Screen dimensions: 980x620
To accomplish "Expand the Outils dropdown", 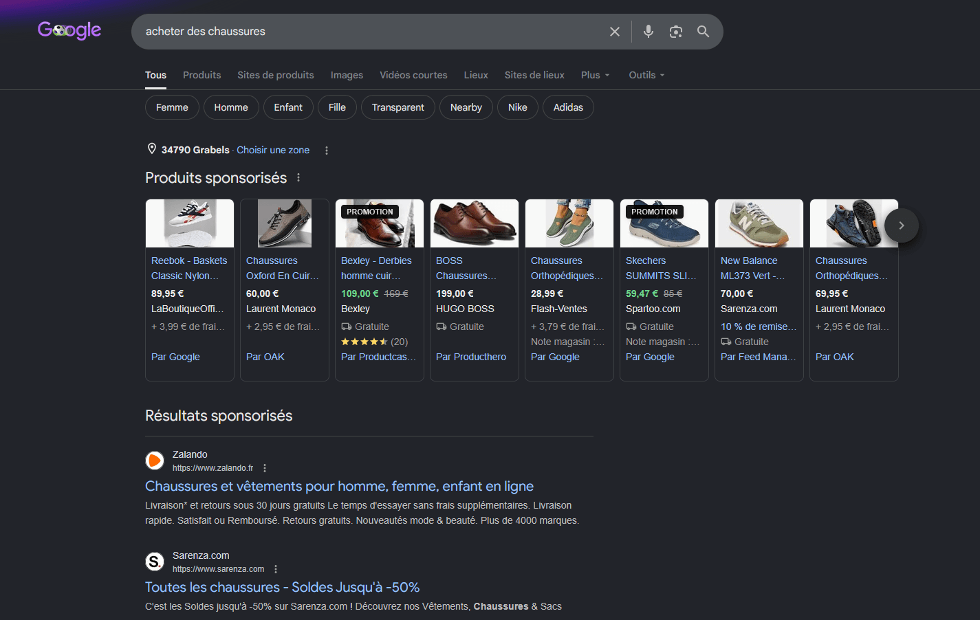I will 647,75.
